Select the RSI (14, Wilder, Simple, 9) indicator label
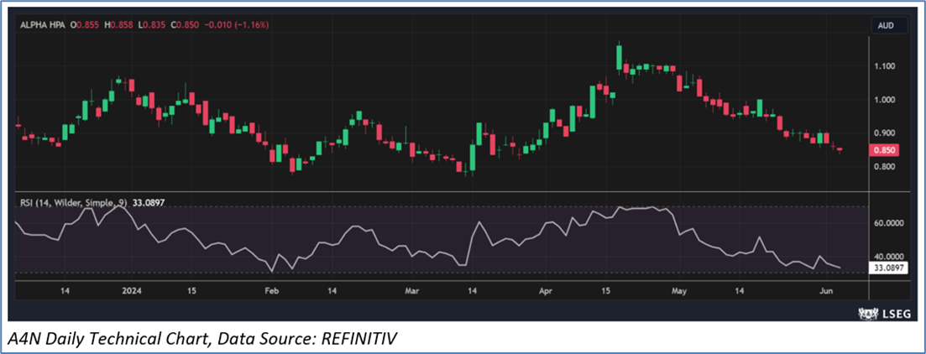The image size is (926, 354). (x=74, y=202)
